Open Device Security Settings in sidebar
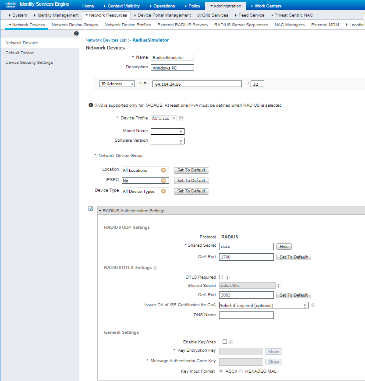The width and height of the screenshot is (365, 381). (x=29, y=63)
